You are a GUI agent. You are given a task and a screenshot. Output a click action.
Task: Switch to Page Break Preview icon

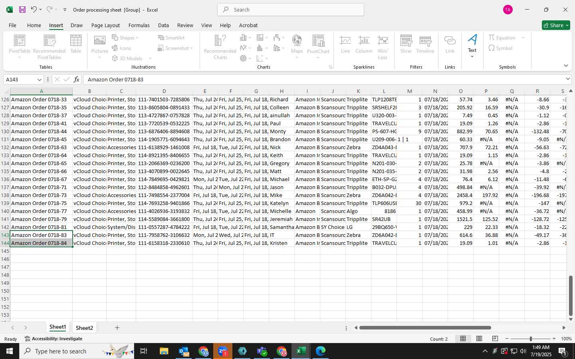click(495, 339)
